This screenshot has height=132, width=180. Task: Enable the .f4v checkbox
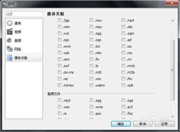pos(123,79)
